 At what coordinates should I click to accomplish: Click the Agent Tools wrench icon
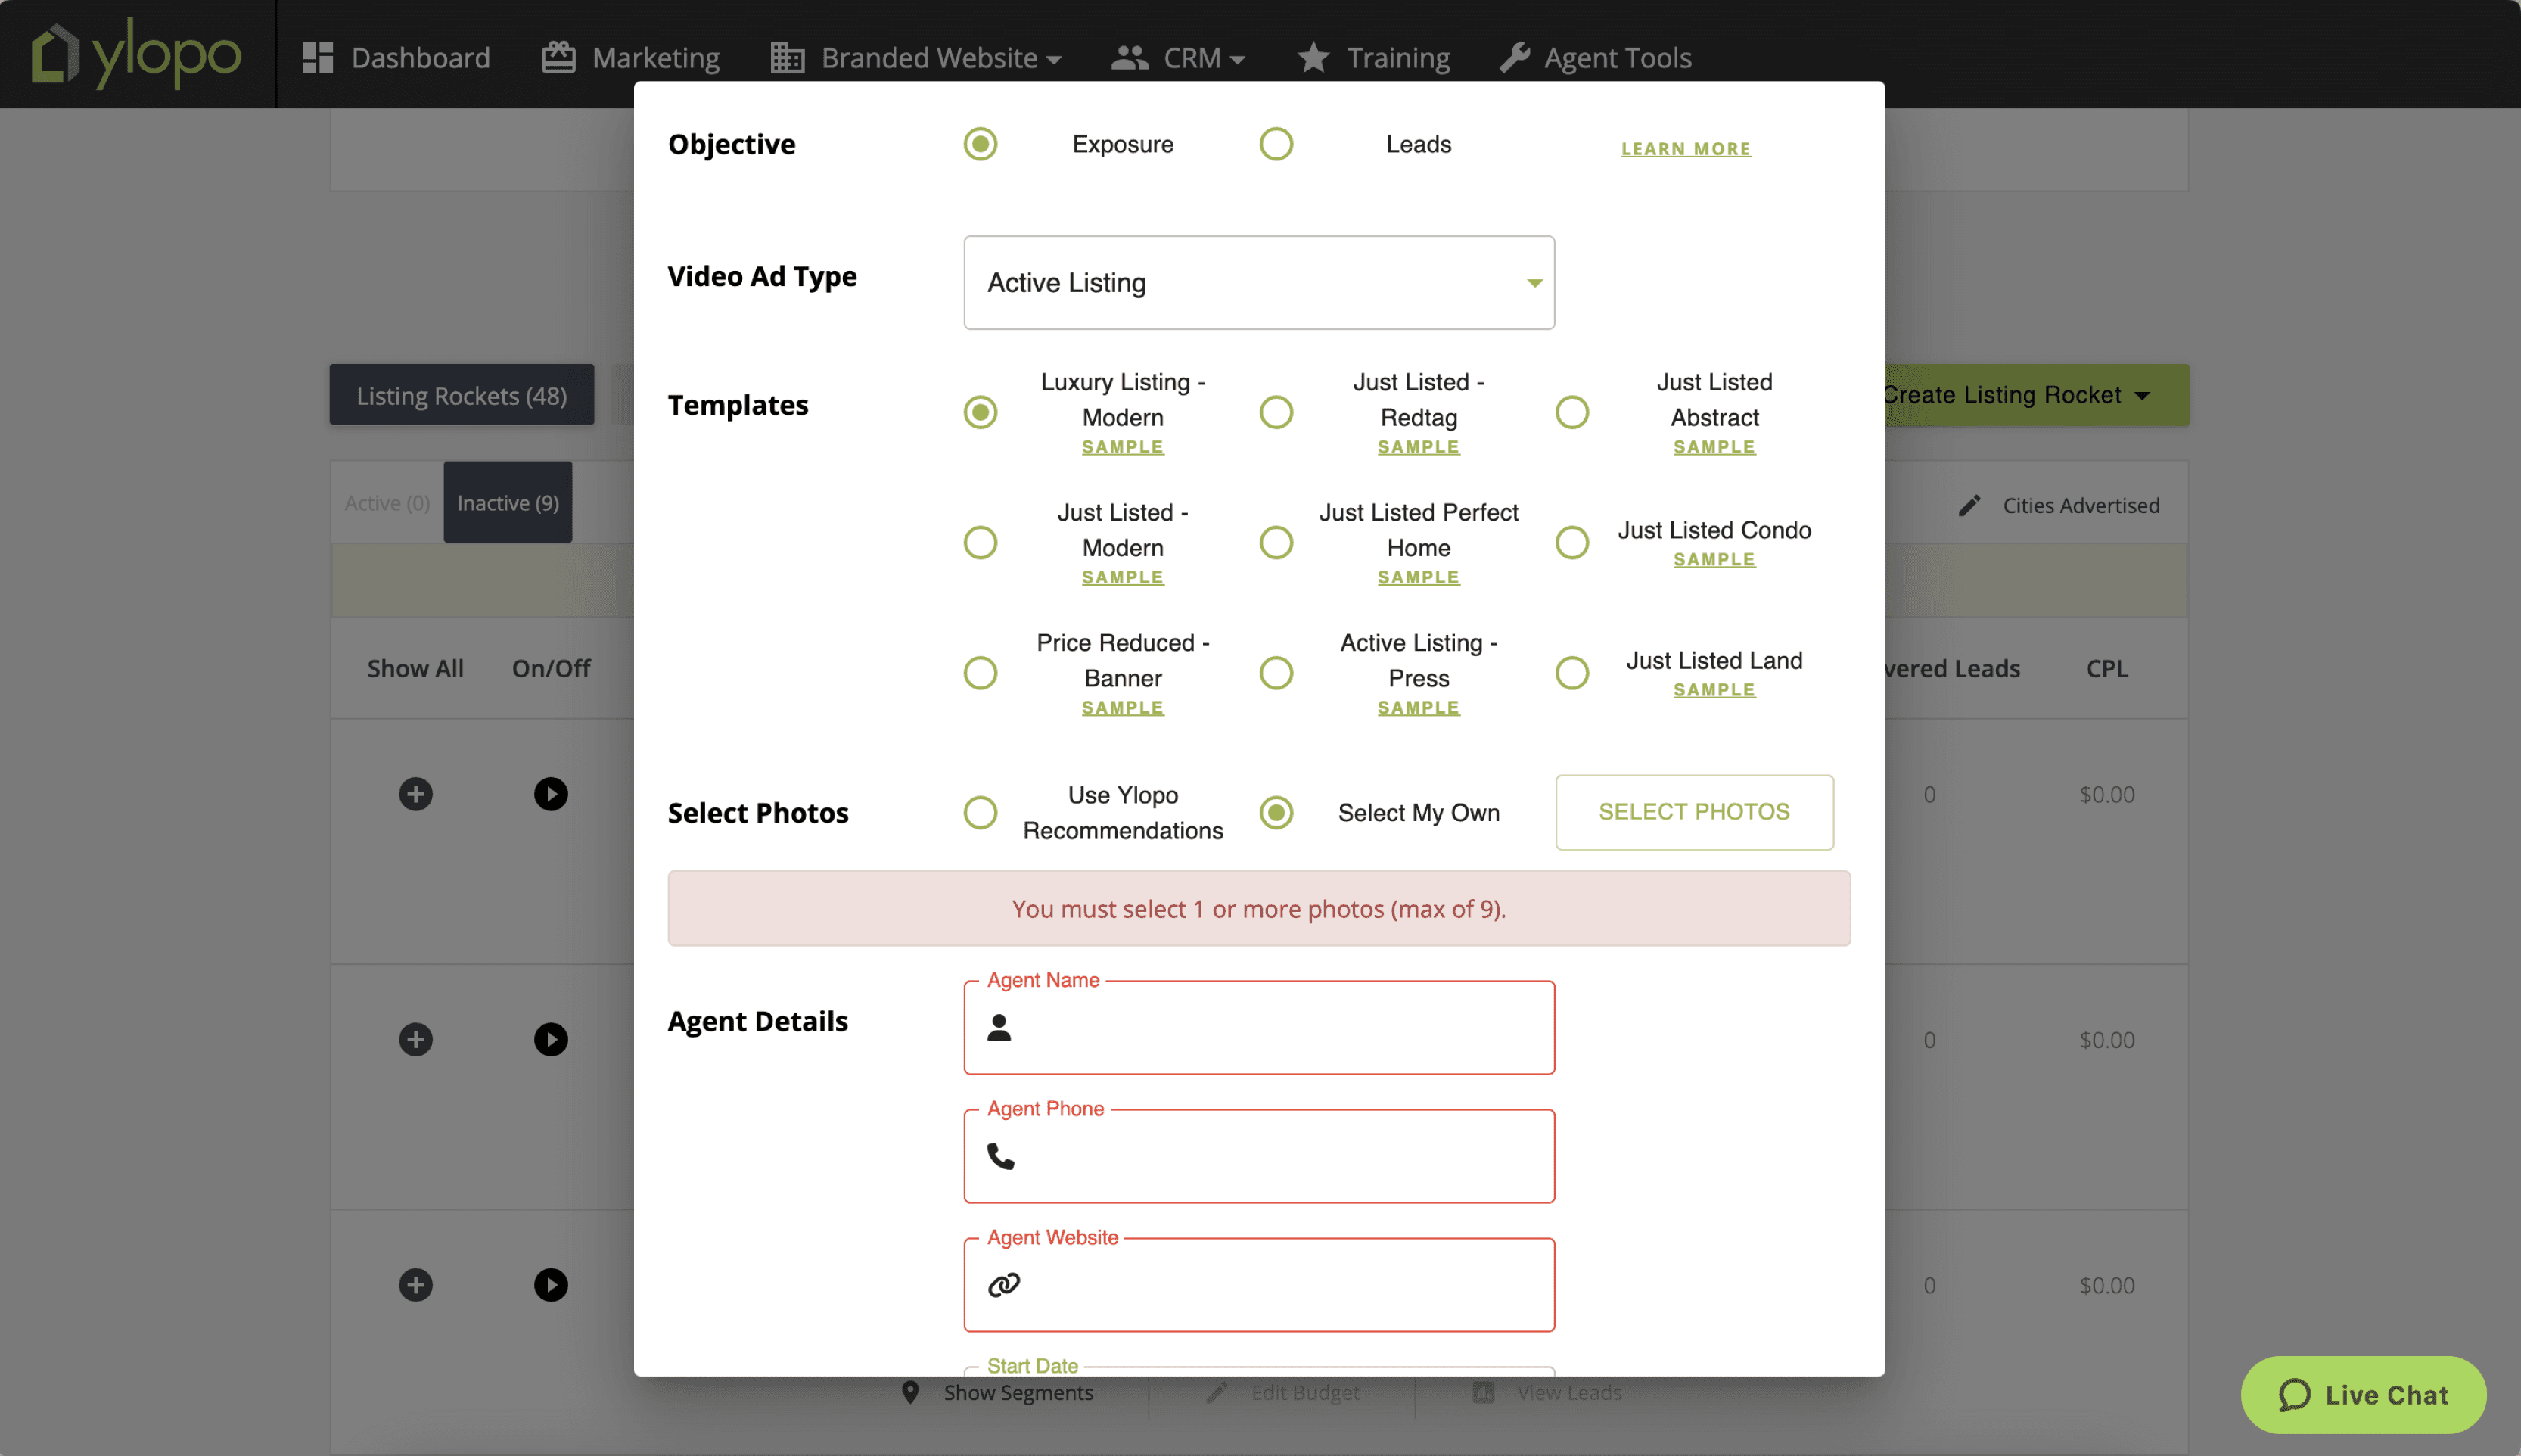[x=1515, y=58]
